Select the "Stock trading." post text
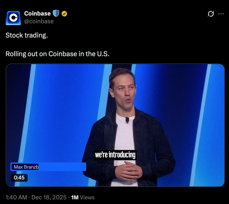The height and width of the screenshot is (204, 229). click(27, 35)
